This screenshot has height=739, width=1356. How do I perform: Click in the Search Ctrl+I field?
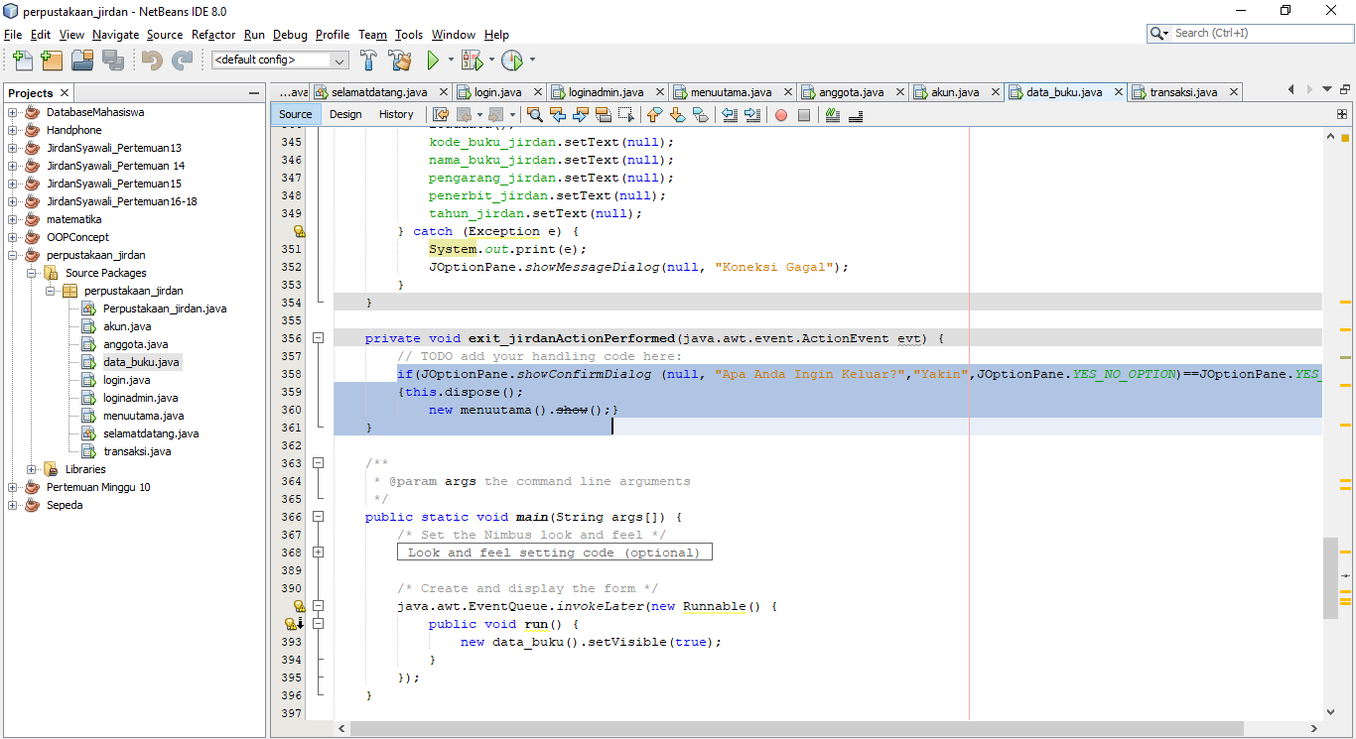point(1249,33)
